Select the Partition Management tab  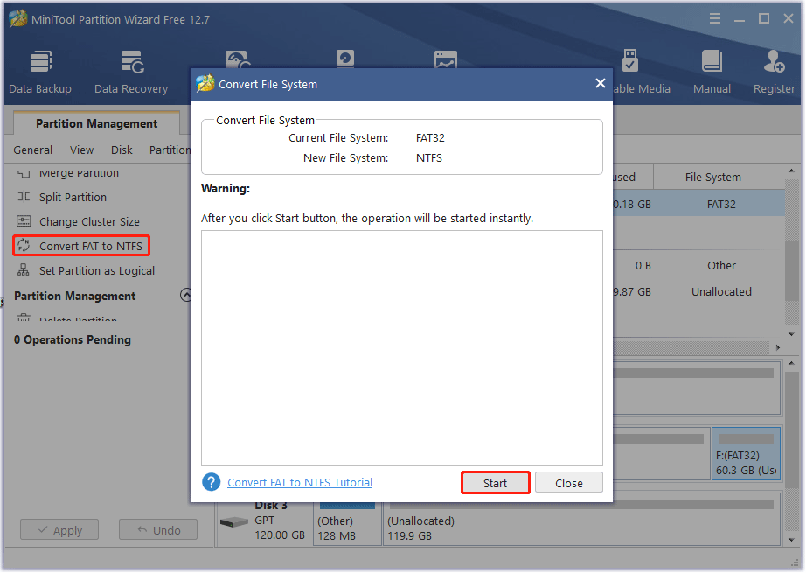tap(97, 123)
